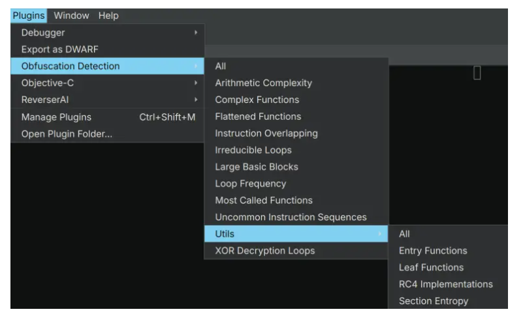Run Arithmetic Complexity detection

296,83
